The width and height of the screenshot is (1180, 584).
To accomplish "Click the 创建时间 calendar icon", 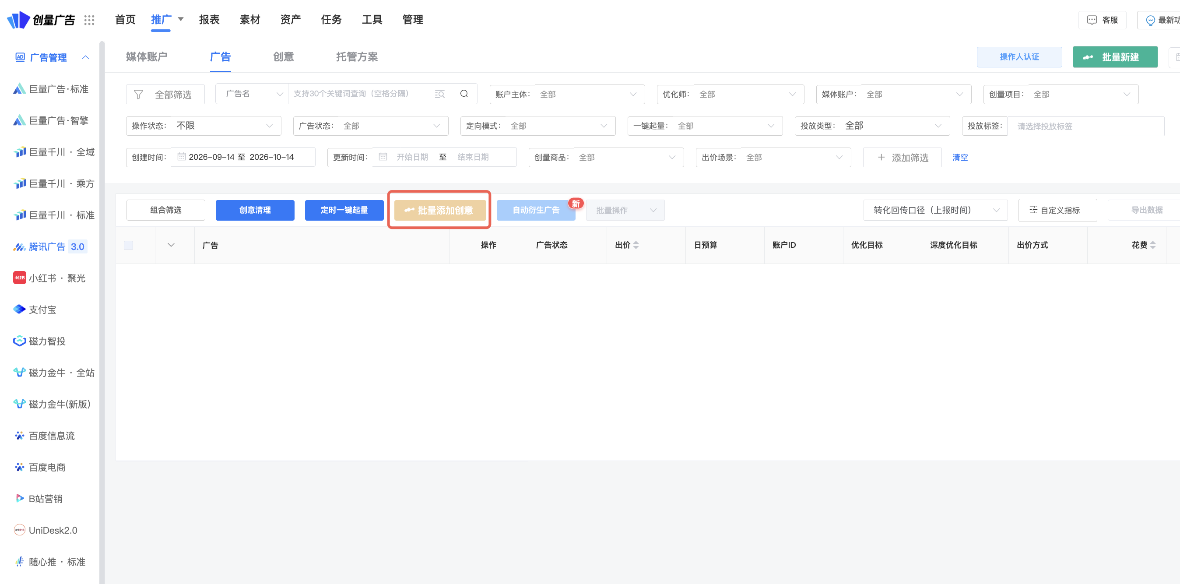I will (x=181, y=157).
